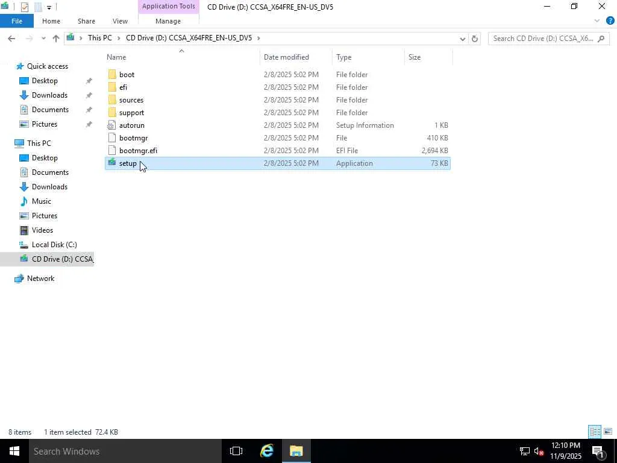617x463 pixels.
Task: Click the muted volume tray icon
Action: click(539, 452)
